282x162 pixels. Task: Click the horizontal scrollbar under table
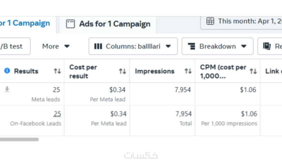(19, 139)
